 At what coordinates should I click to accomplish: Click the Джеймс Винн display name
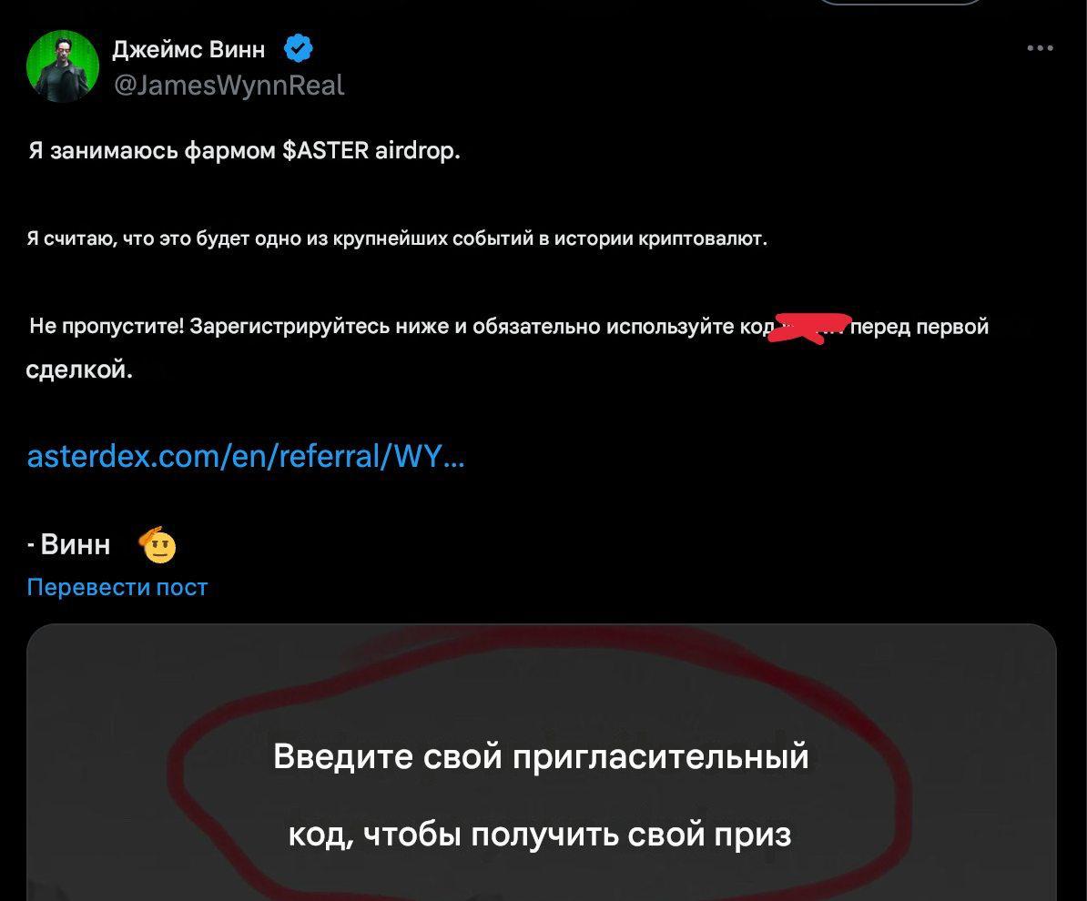(188, 49)
